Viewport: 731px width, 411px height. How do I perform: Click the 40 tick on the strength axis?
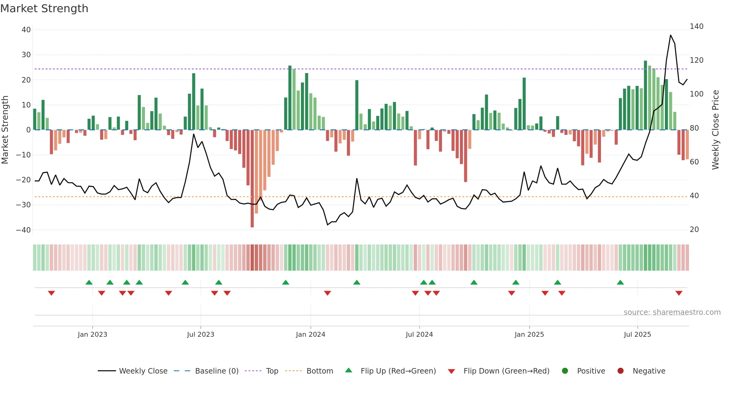tap(26, 30)
